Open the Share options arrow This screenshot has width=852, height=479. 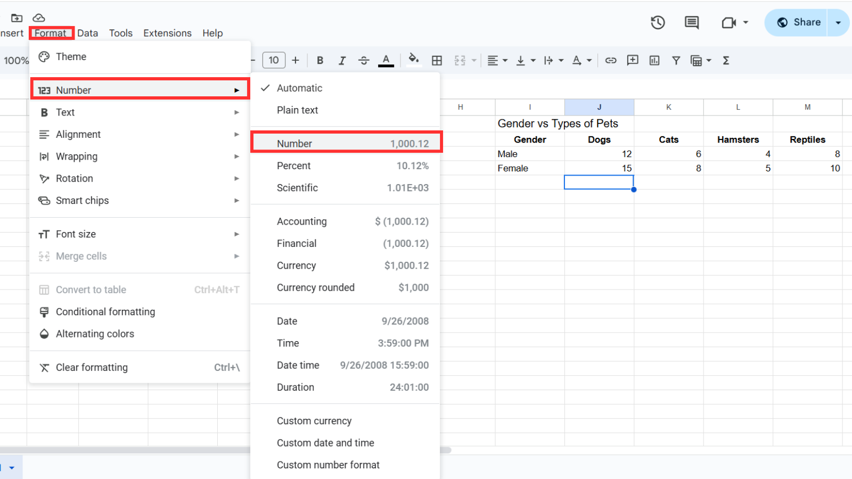click(x=838, y=22)
